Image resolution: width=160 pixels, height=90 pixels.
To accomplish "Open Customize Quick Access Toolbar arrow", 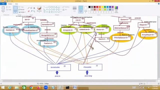I will point(12,1).
